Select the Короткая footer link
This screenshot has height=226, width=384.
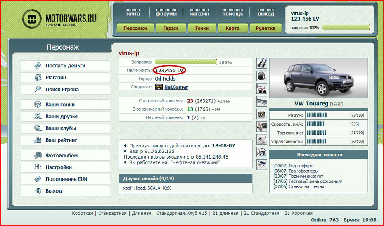tap(83, 213)
